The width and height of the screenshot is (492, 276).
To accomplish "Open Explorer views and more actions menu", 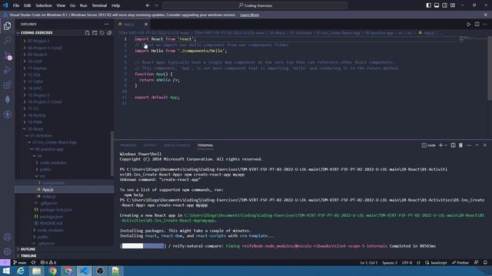I will pos(107,24).
